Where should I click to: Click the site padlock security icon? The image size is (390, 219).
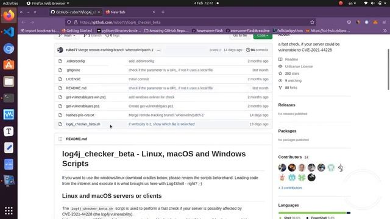coord(76,22)
